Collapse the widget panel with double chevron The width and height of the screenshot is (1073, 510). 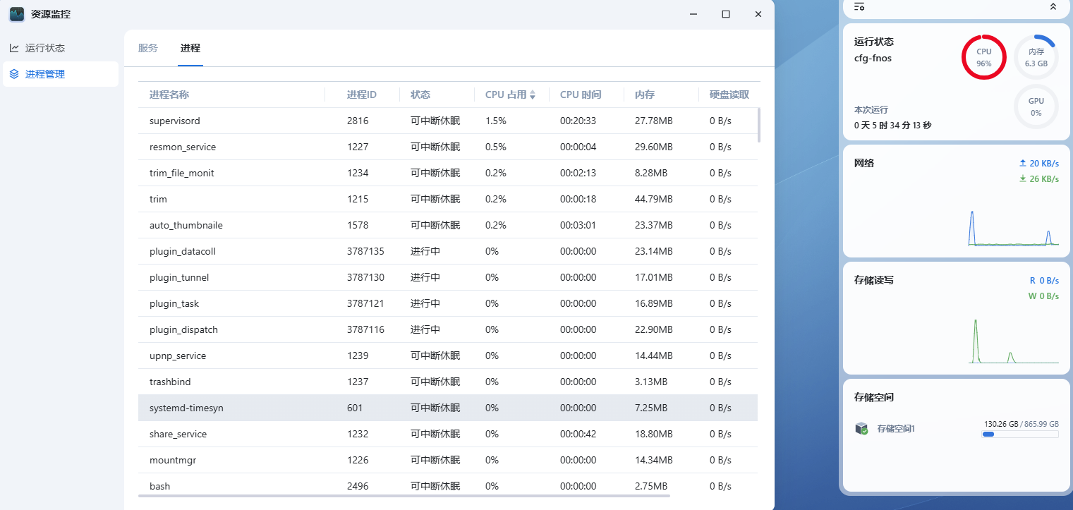point(1053,6)
